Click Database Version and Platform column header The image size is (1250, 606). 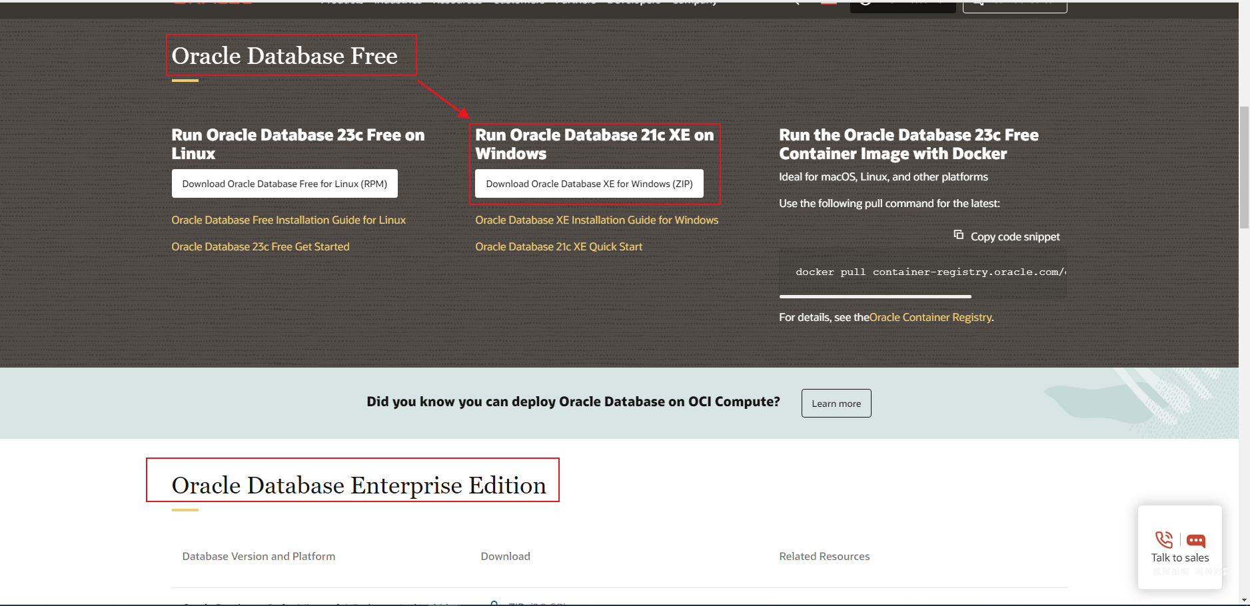pyautogui.click(x=259, y=556)
